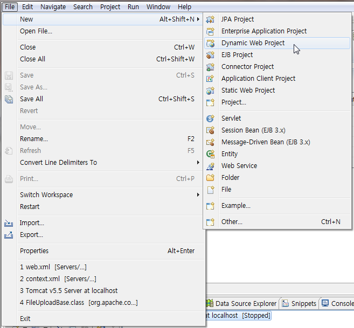Click the new File icon
Screen dimensions: 354x328
pyautogui.click(x=210, y=190)
